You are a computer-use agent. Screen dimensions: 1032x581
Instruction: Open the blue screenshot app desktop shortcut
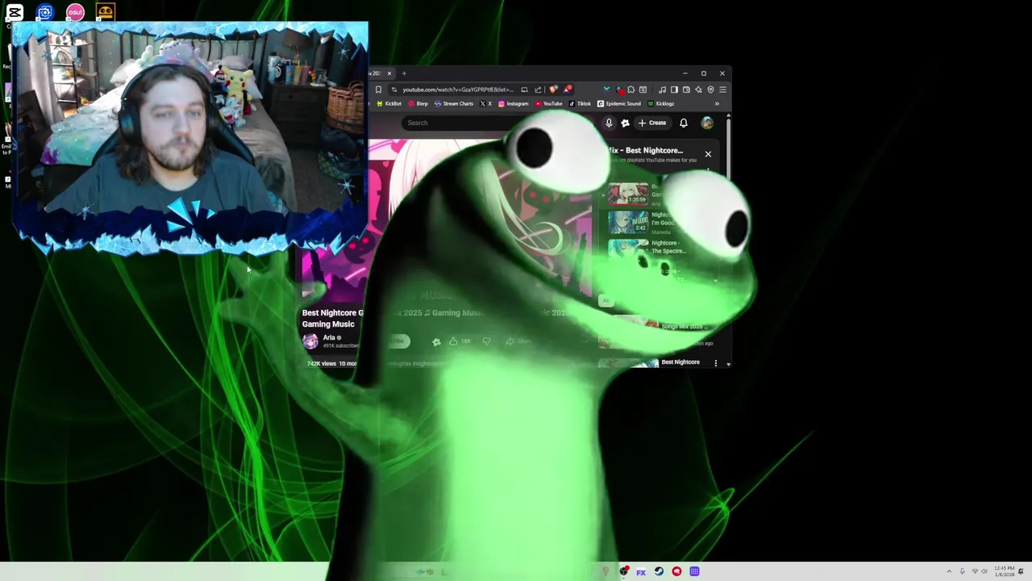tap(44, 12)
